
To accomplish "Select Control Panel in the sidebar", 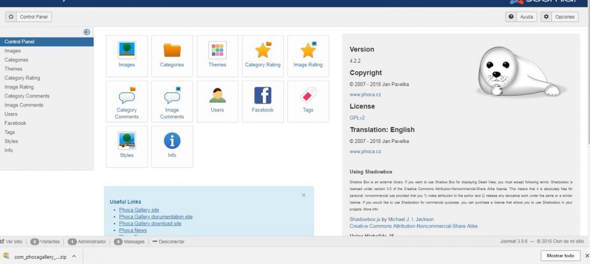I will click(x=47, y=42).
